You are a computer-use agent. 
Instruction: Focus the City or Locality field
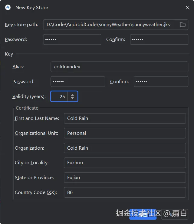click(x=125, y=163)
